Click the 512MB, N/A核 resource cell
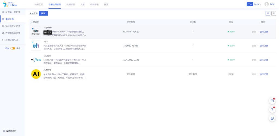279x136 pixels. 131,46
